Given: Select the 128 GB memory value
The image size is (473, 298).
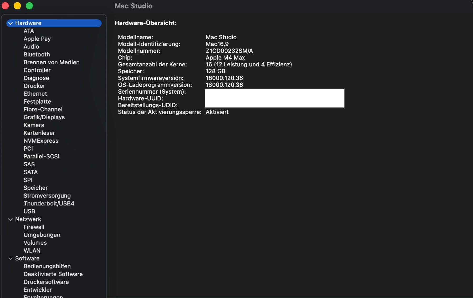Looking at the screenshot, I should click(215, 71).
